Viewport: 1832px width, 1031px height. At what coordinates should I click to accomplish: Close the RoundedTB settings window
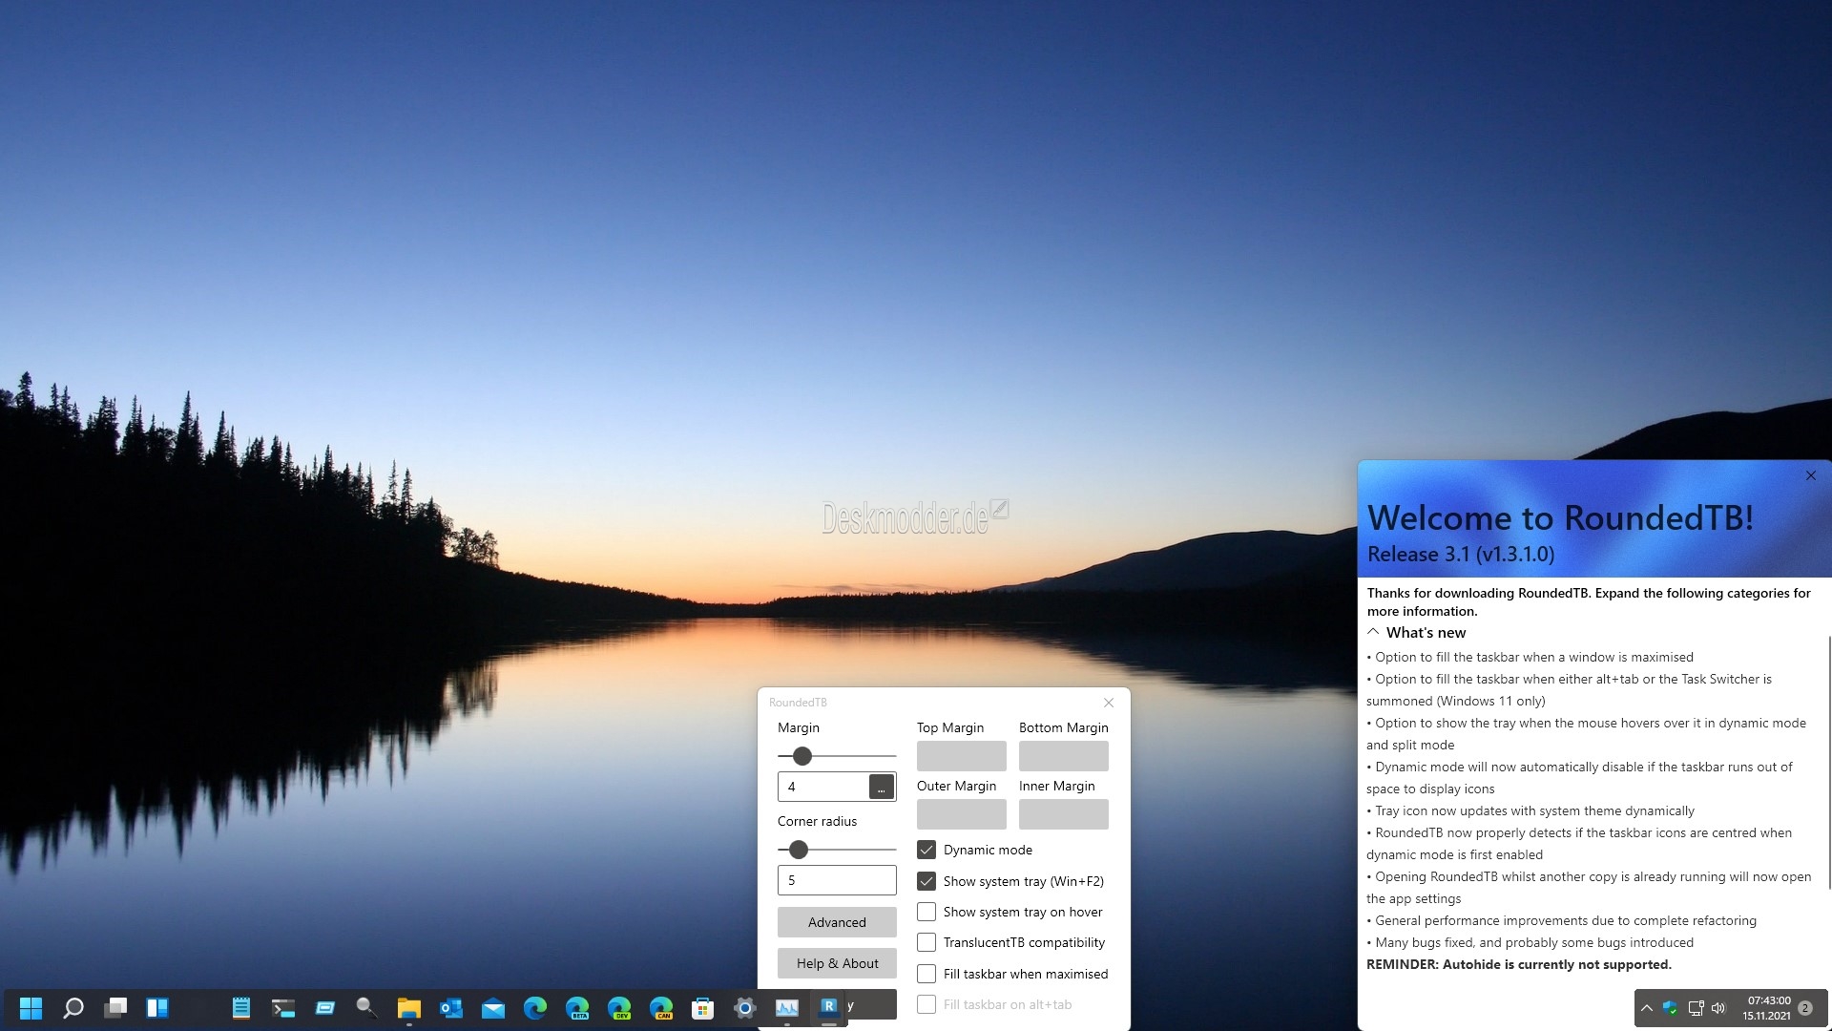pos(1109,703)
